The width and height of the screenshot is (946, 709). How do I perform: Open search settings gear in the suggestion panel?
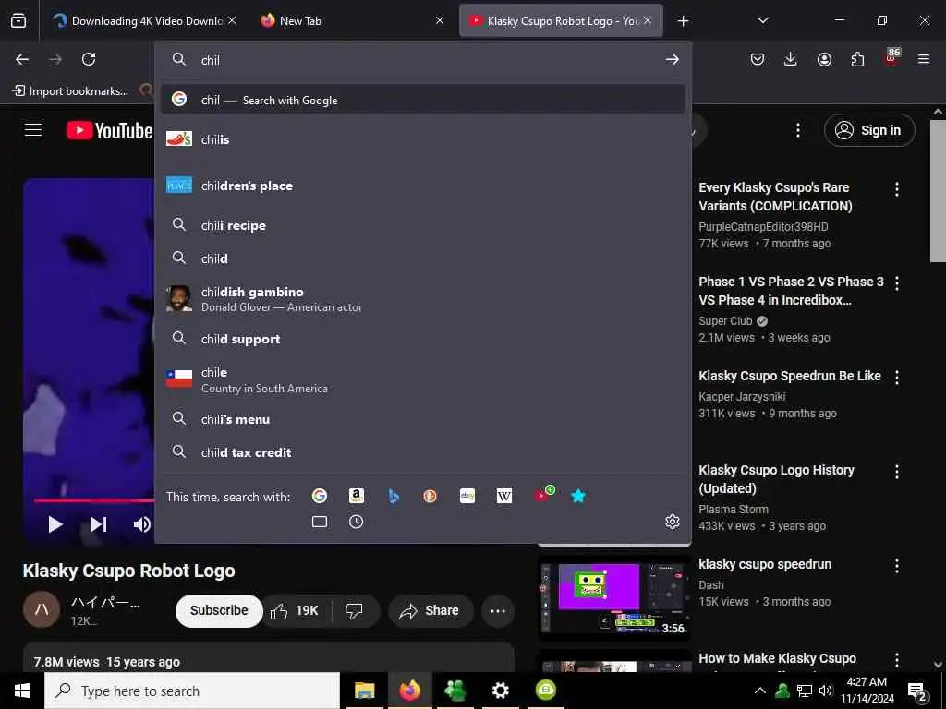point(673,523)
